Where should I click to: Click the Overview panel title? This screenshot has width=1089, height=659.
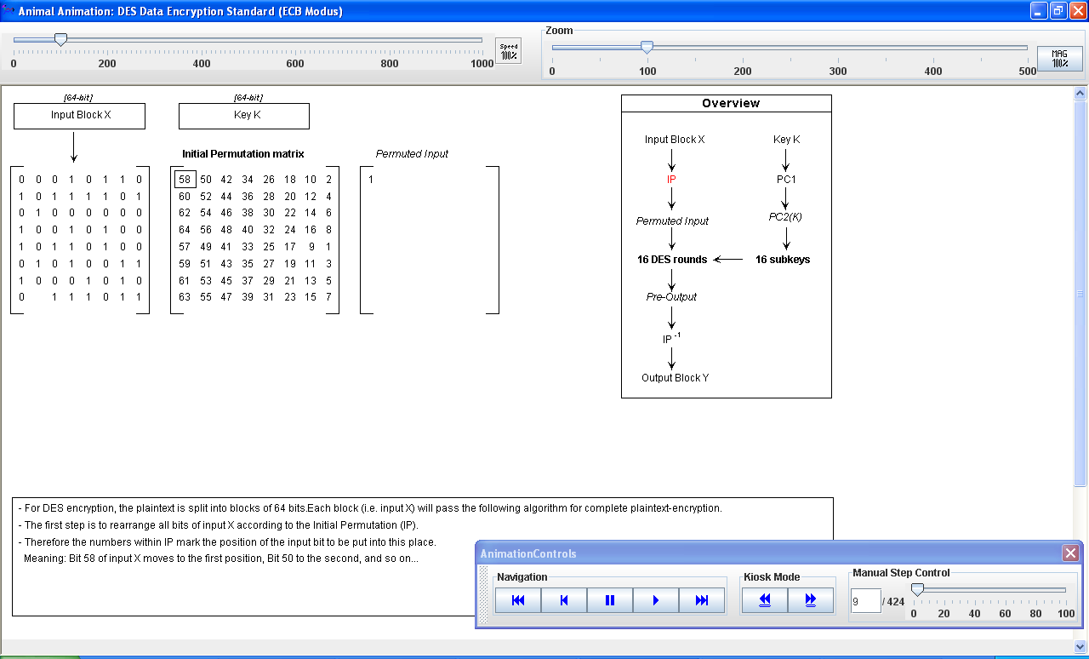731,103
